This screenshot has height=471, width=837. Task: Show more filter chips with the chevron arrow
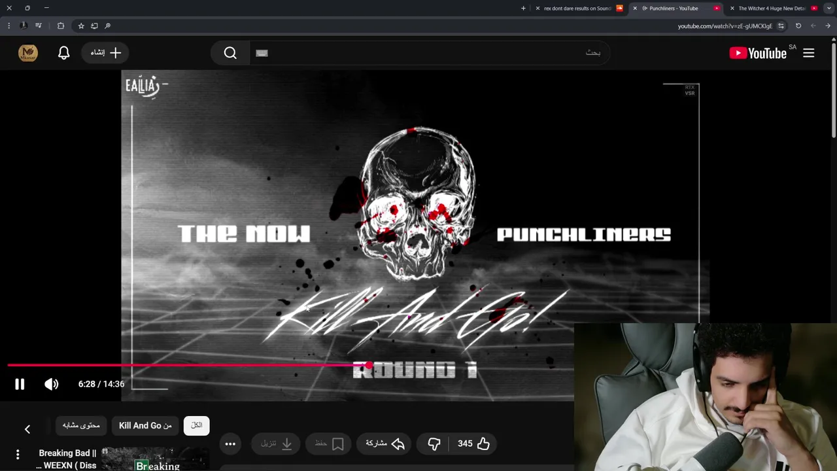click(x=27, y=429)
